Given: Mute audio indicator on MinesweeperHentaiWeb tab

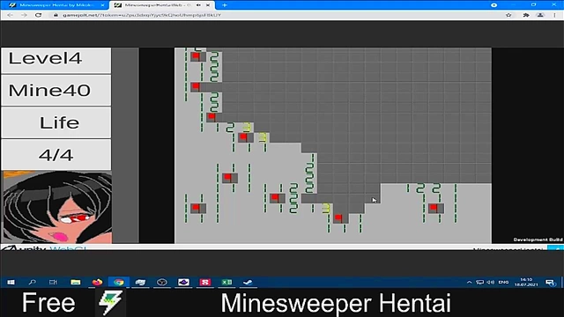Looking at the screenshot, I should point(198,5).
